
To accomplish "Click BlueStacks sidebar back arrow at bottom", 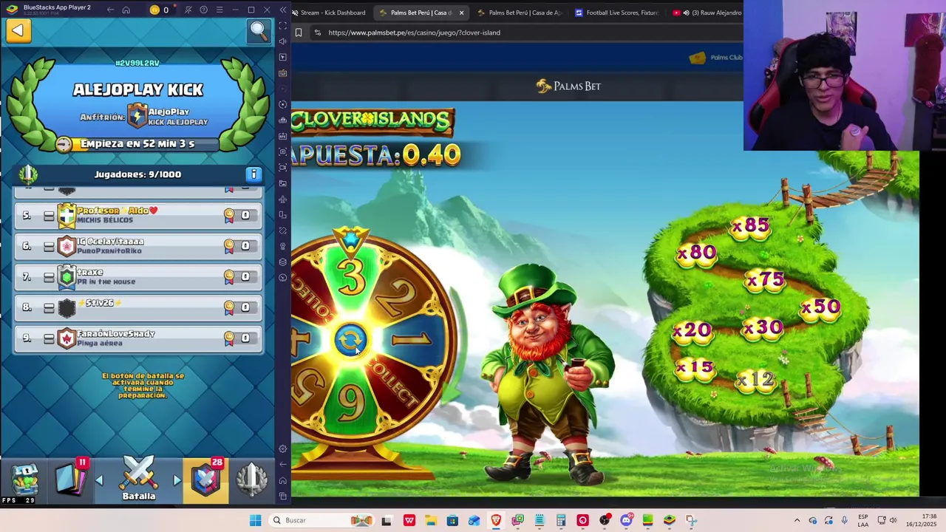I will (283, 464).
